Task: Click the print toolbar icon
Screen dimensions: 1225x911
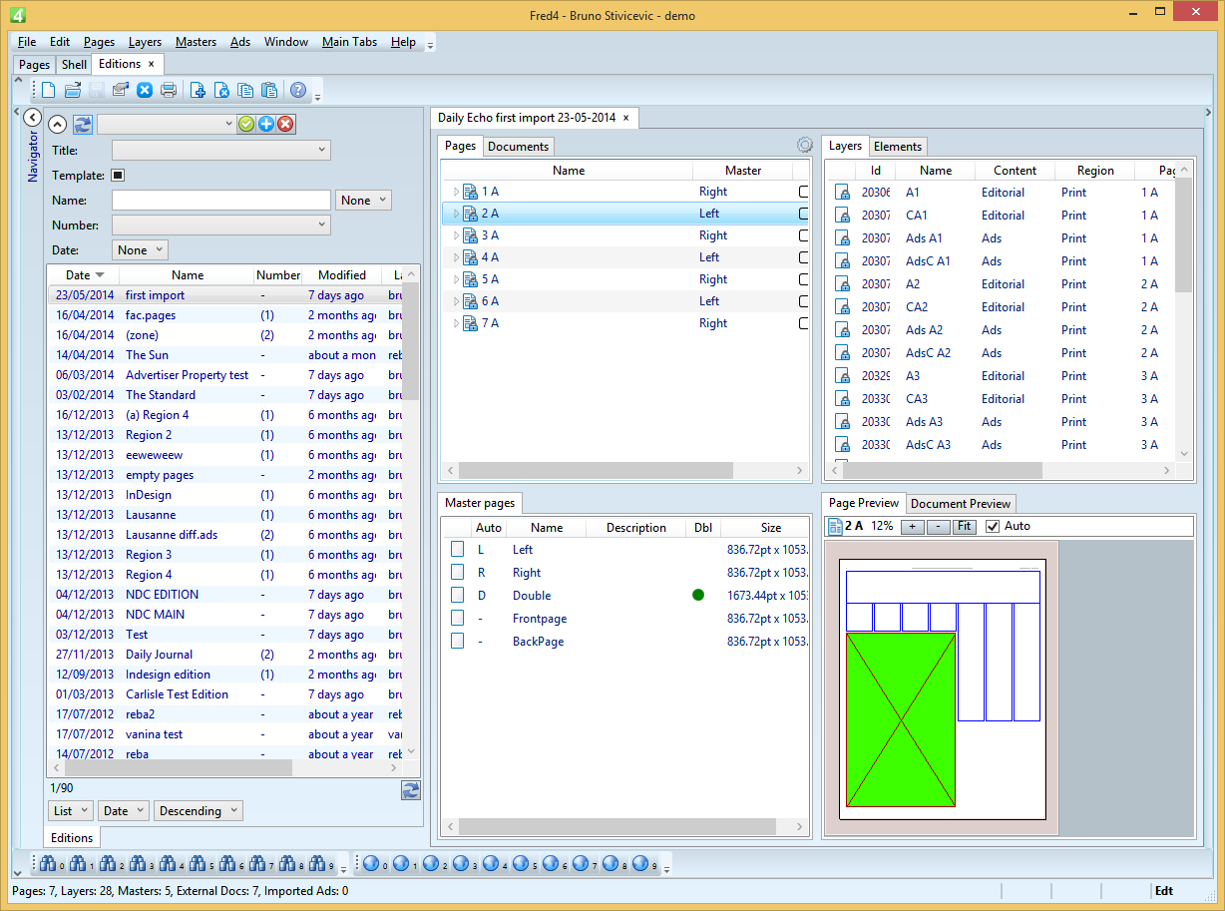Action: (169, 90)
